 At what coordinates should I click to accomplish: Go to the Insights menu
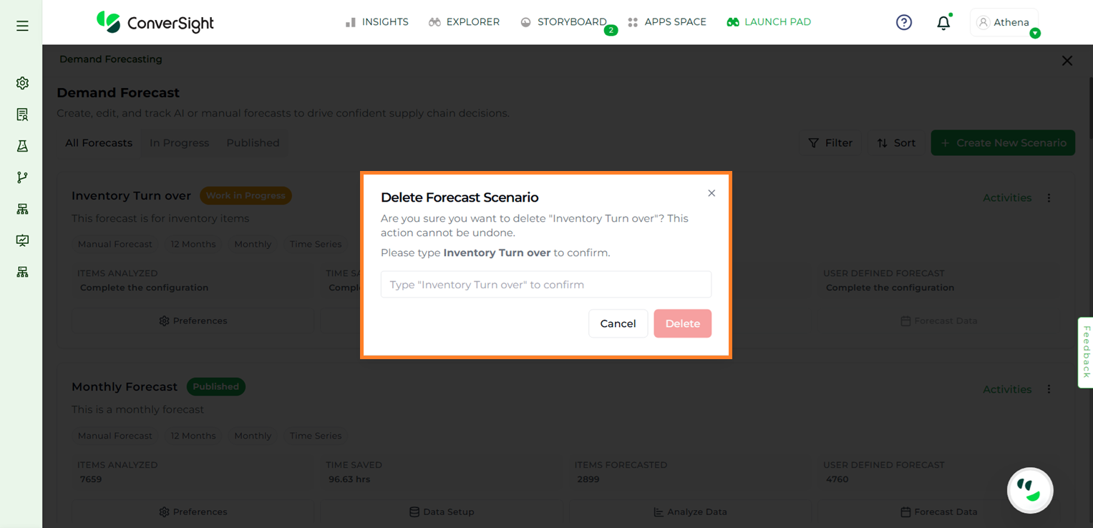(377, 22)
